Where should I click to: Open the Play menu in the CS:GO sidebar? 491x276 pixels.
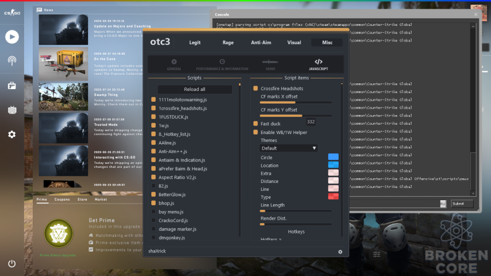[12, 37]
